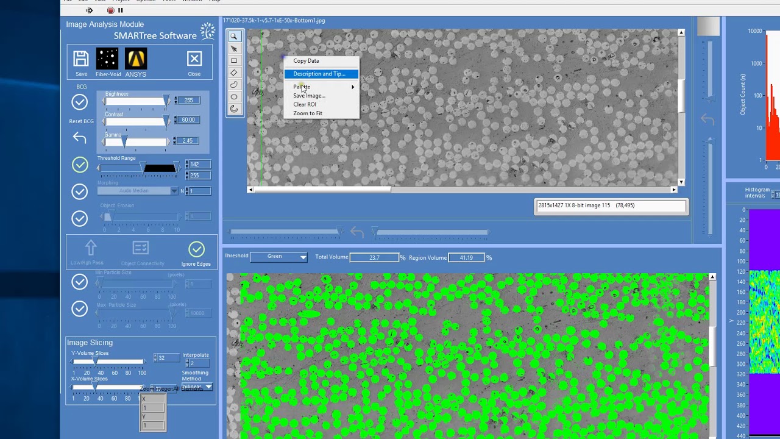Image resolution: width=780 pixels, height=439 pixels.
Task: Open the Fiber-Void analysis icon
Action: (107, 59)
